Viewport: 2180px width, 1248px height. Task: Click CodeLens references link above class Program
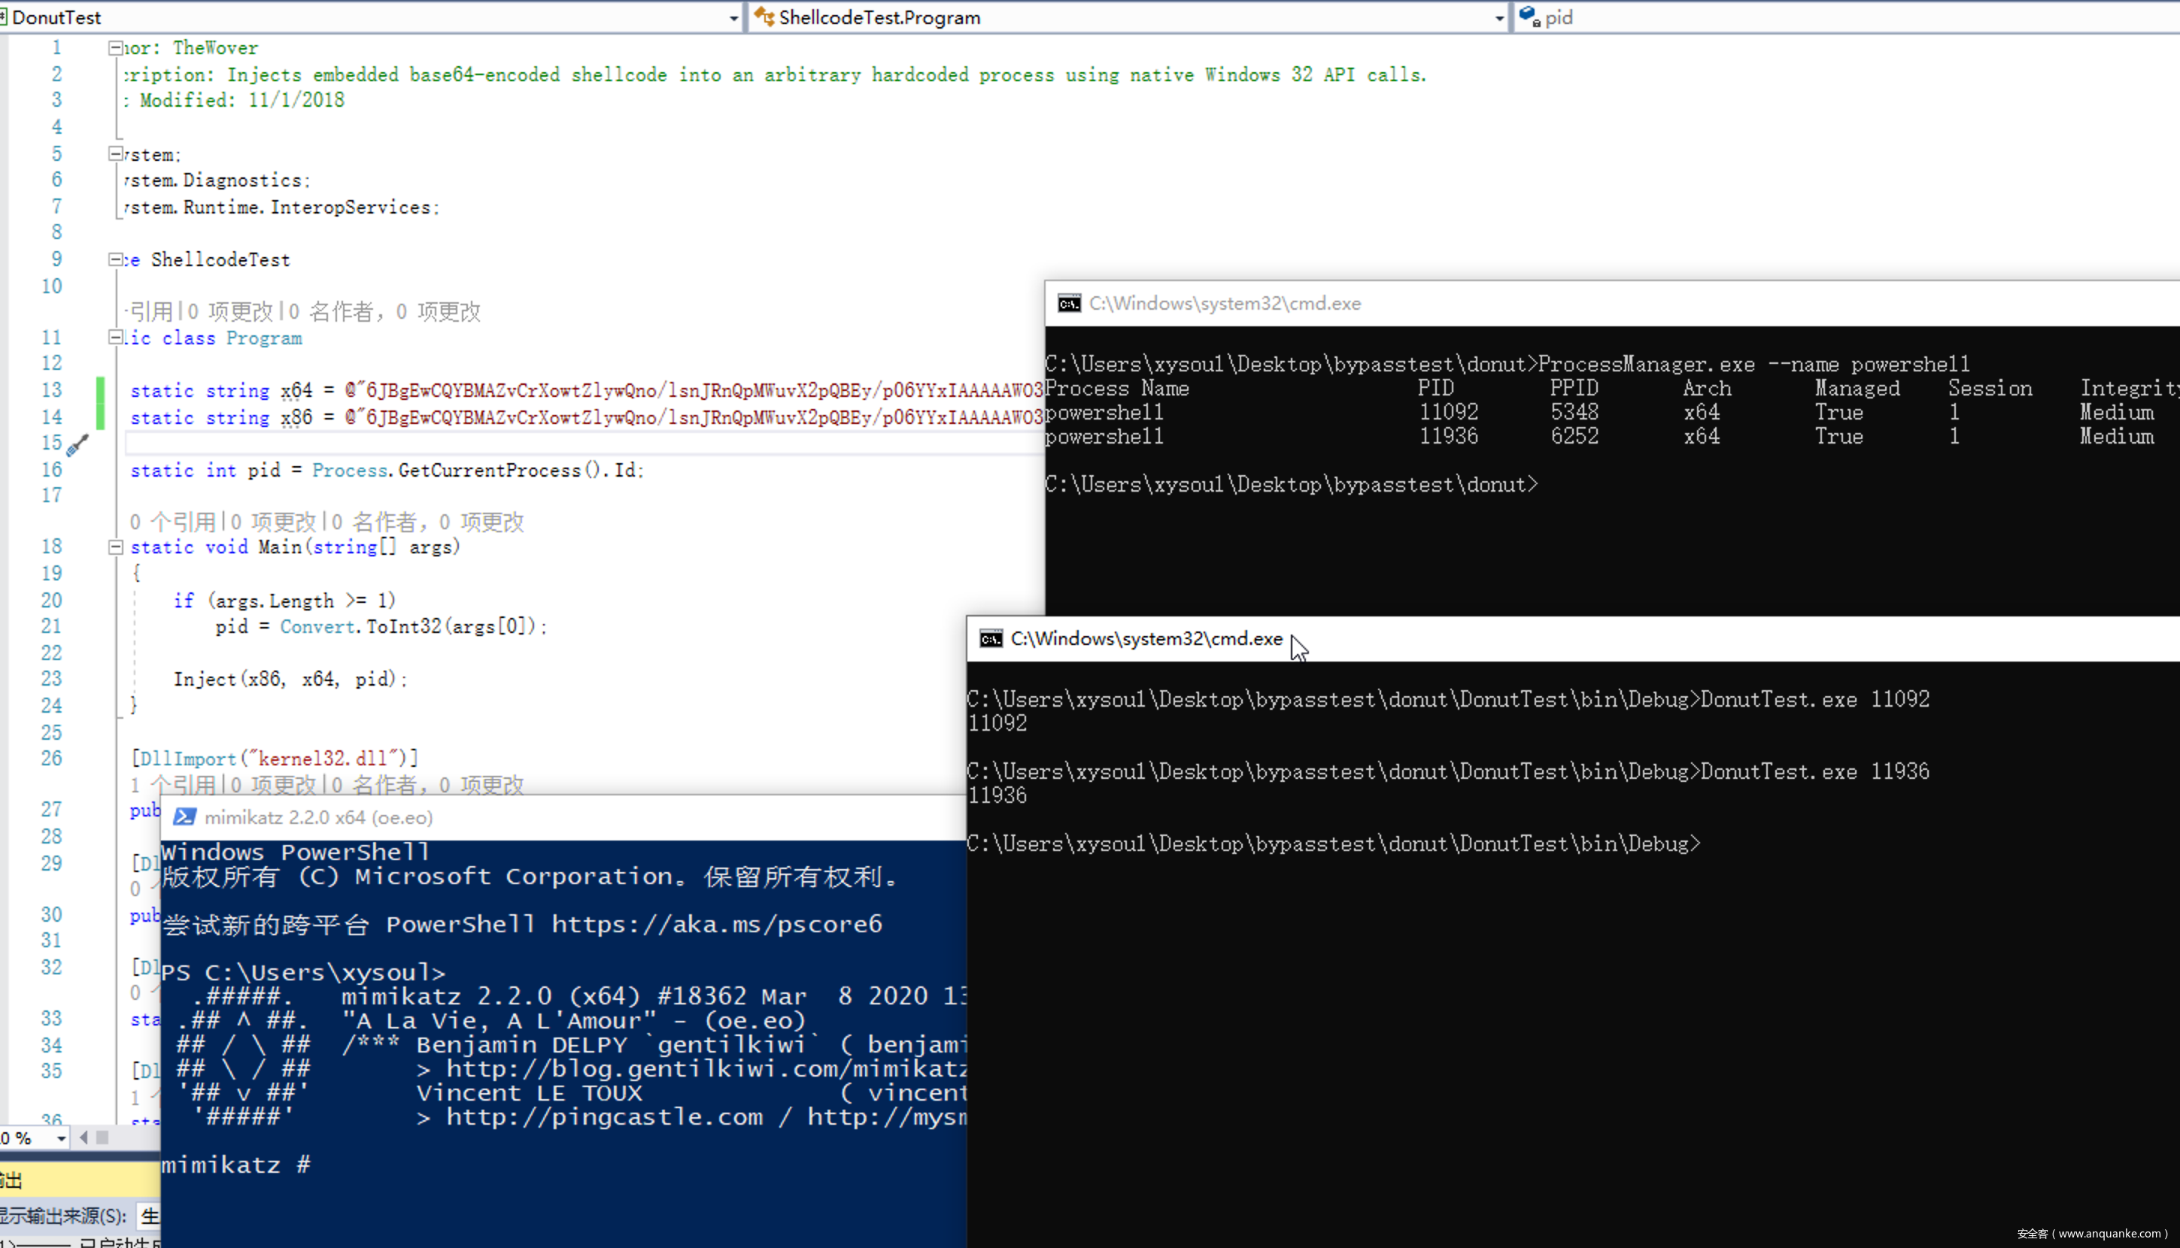[x=150, y=311]
